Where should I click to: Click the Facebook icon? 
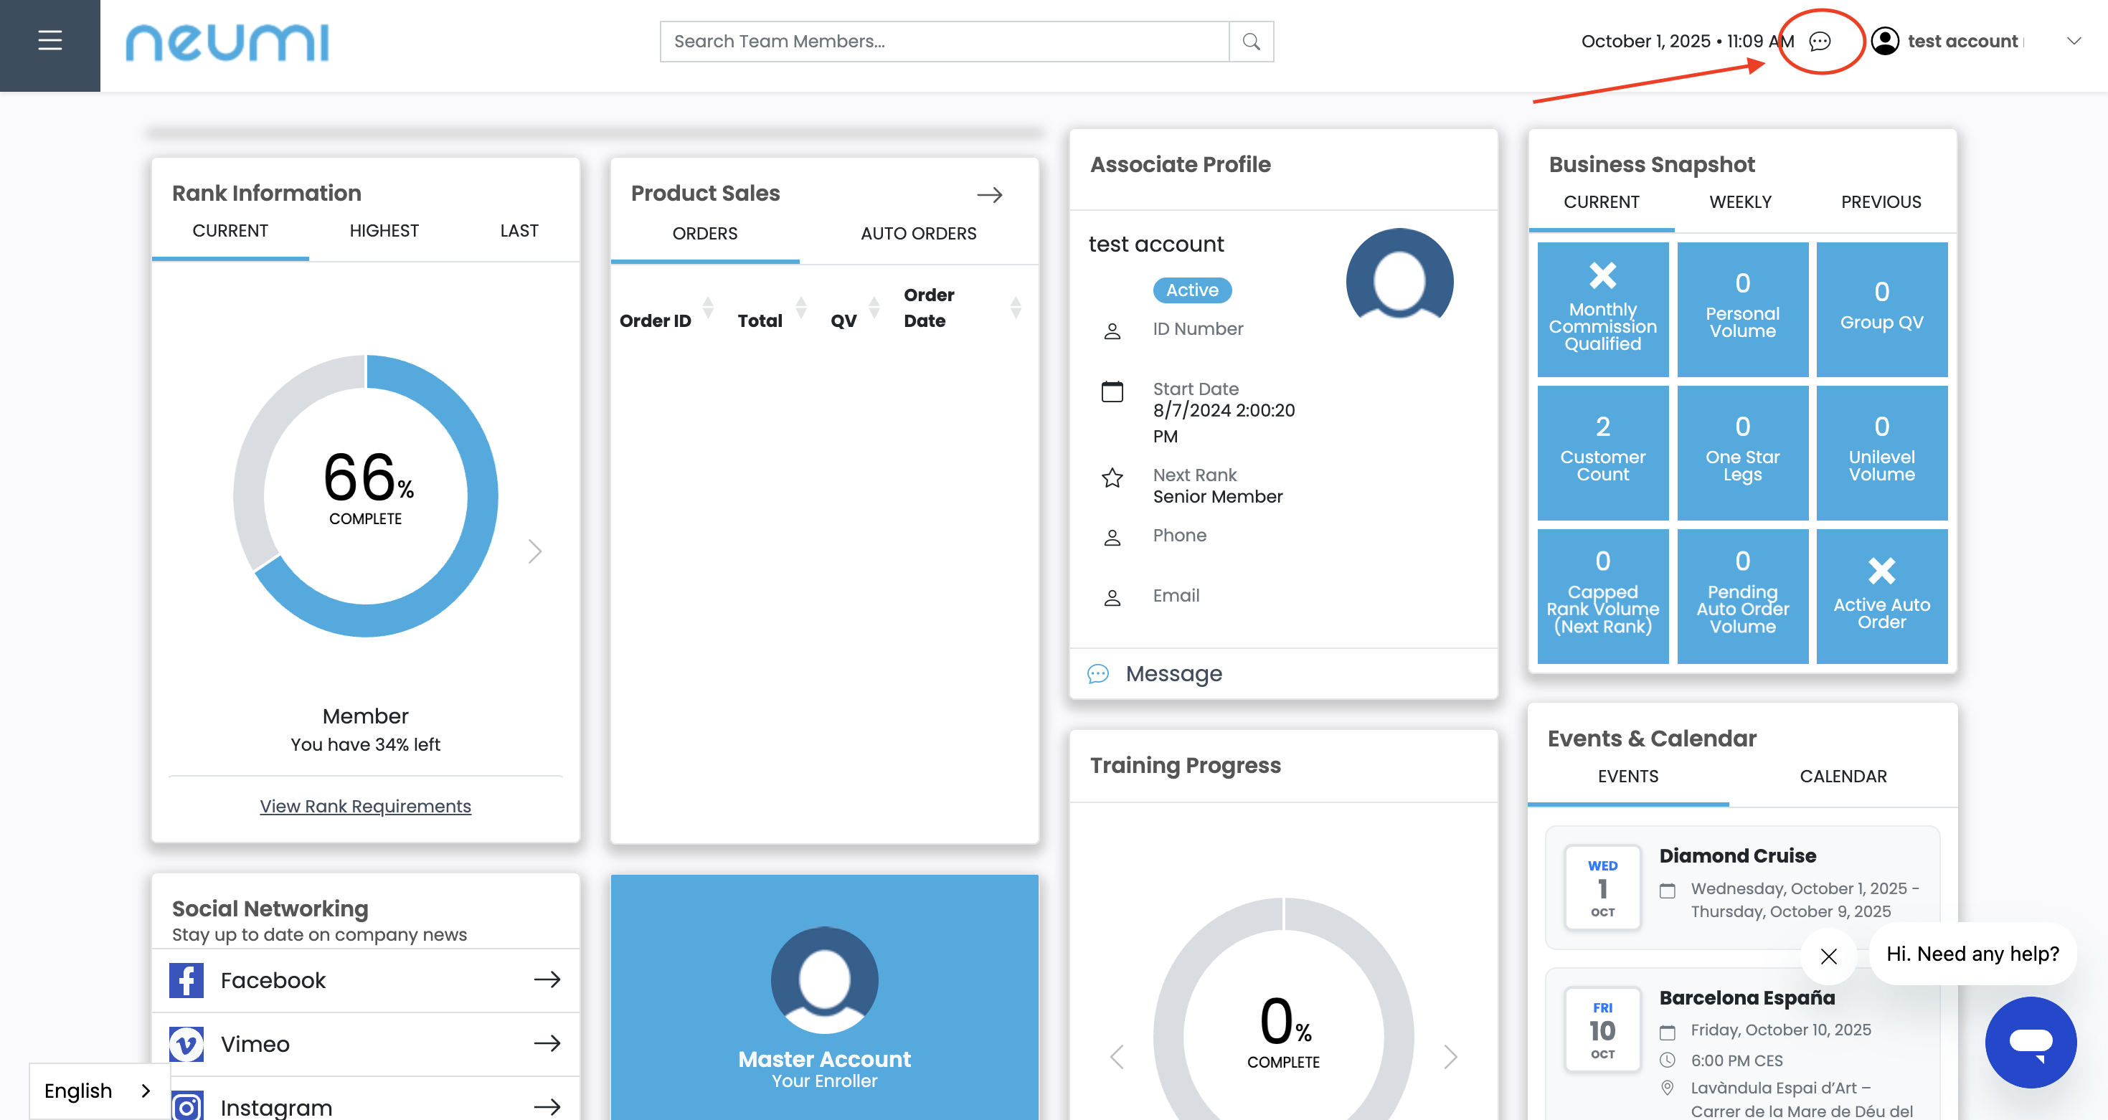186,980
